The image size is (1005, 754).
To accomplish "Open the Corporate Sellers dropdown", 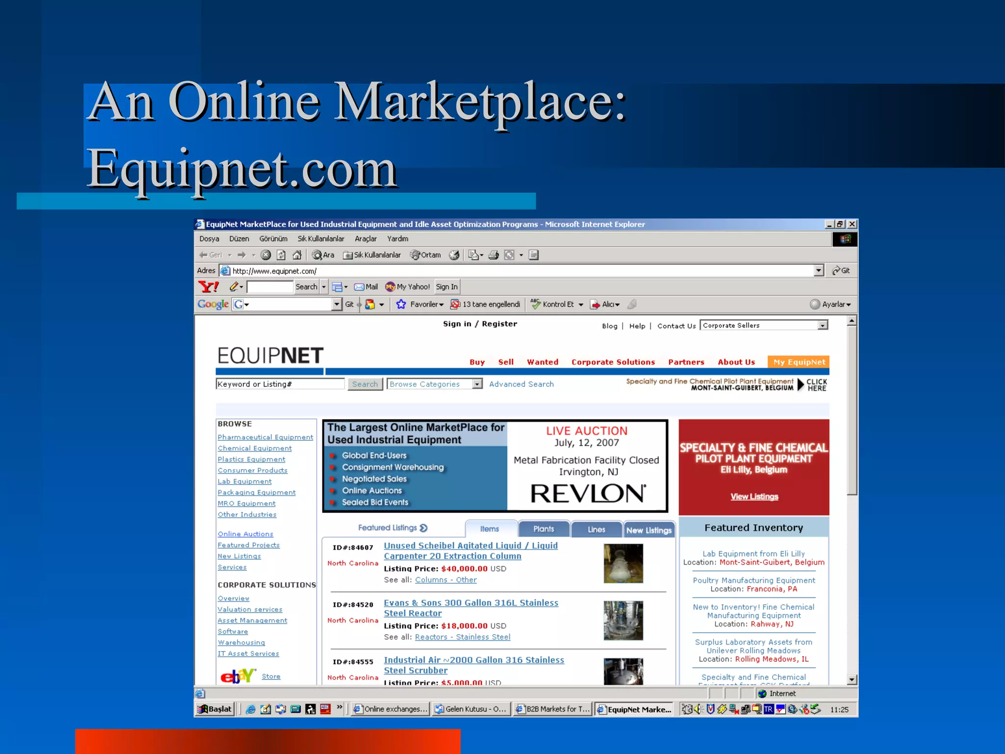I will pyautogui.click(x=764, y=325).
